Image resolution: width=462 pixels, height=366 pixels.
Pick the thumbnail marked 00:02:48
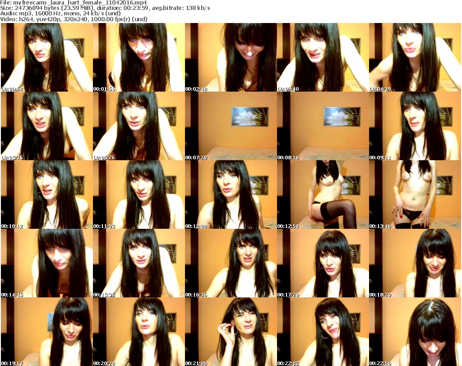click(x=231, y=57)
